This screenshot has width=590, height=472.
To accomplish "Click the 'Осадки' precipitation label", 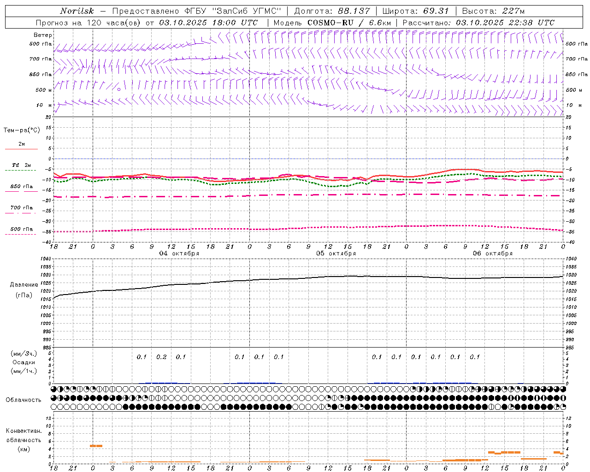I will click(x=24, y=362).
